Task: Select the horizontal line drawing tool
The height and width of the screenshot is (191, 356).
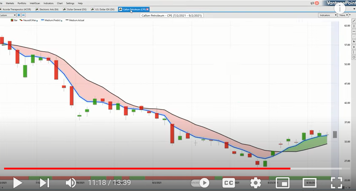Action: [x=354, y=31]
